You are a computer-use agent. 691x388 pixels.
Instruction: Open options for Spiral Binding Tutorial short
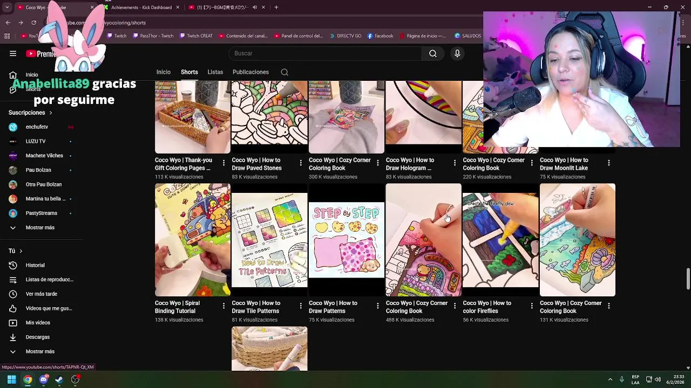224,306
